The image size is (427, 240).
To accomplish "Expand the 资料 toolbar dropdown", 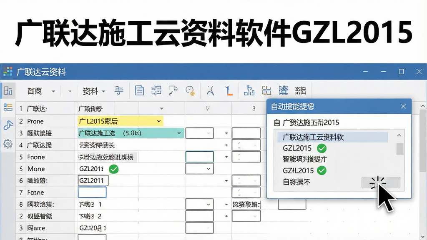I will click(x=103, y=91).
